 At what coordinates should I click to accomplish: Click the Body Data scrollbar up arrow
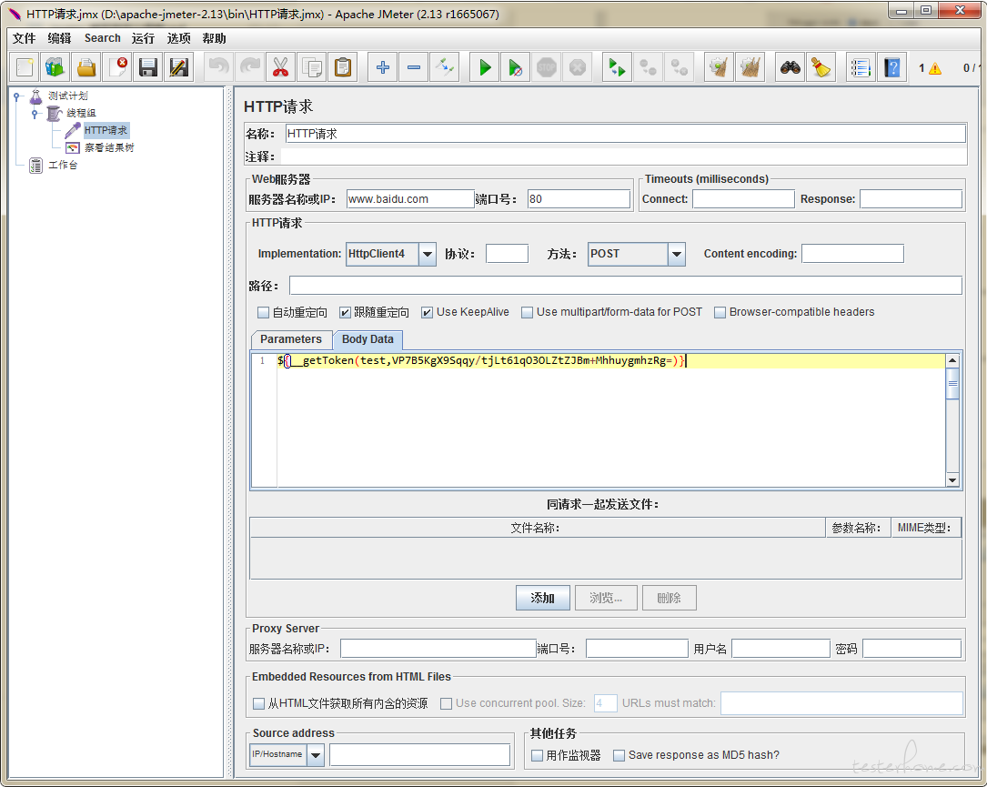click(952, 361)
